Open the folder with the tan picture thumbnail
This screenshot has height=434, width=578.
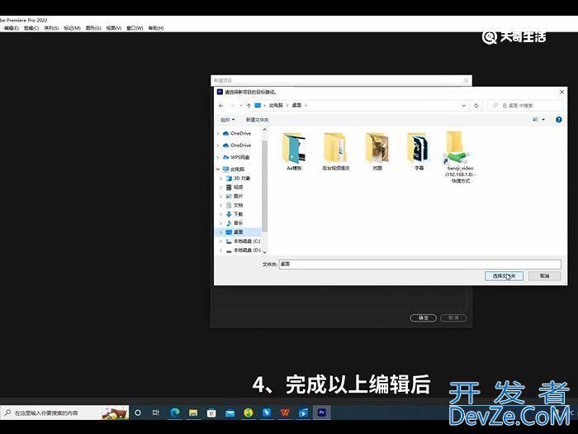click(377, 151)
